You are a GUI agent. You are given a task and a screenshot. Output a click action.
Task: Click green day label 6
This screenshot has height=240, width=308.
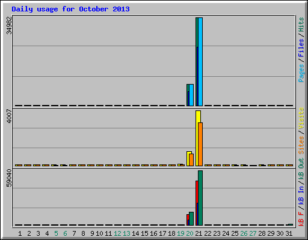tap(65, 233)
